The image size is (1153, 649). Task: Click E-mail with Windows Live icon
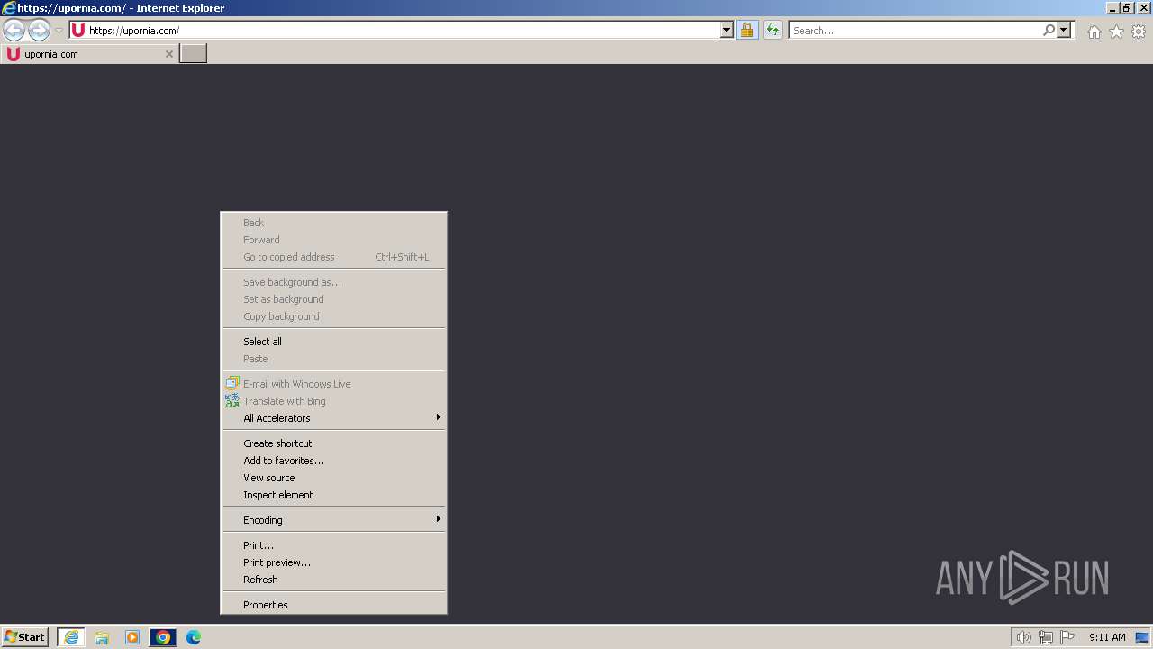coord(232,383)
